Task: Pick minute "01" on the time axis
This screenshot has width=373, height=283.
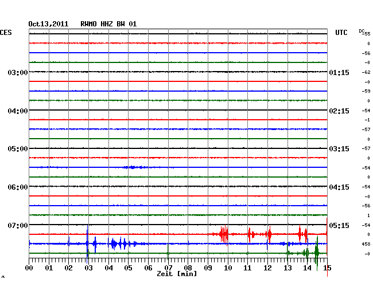Action: point(49,268)
